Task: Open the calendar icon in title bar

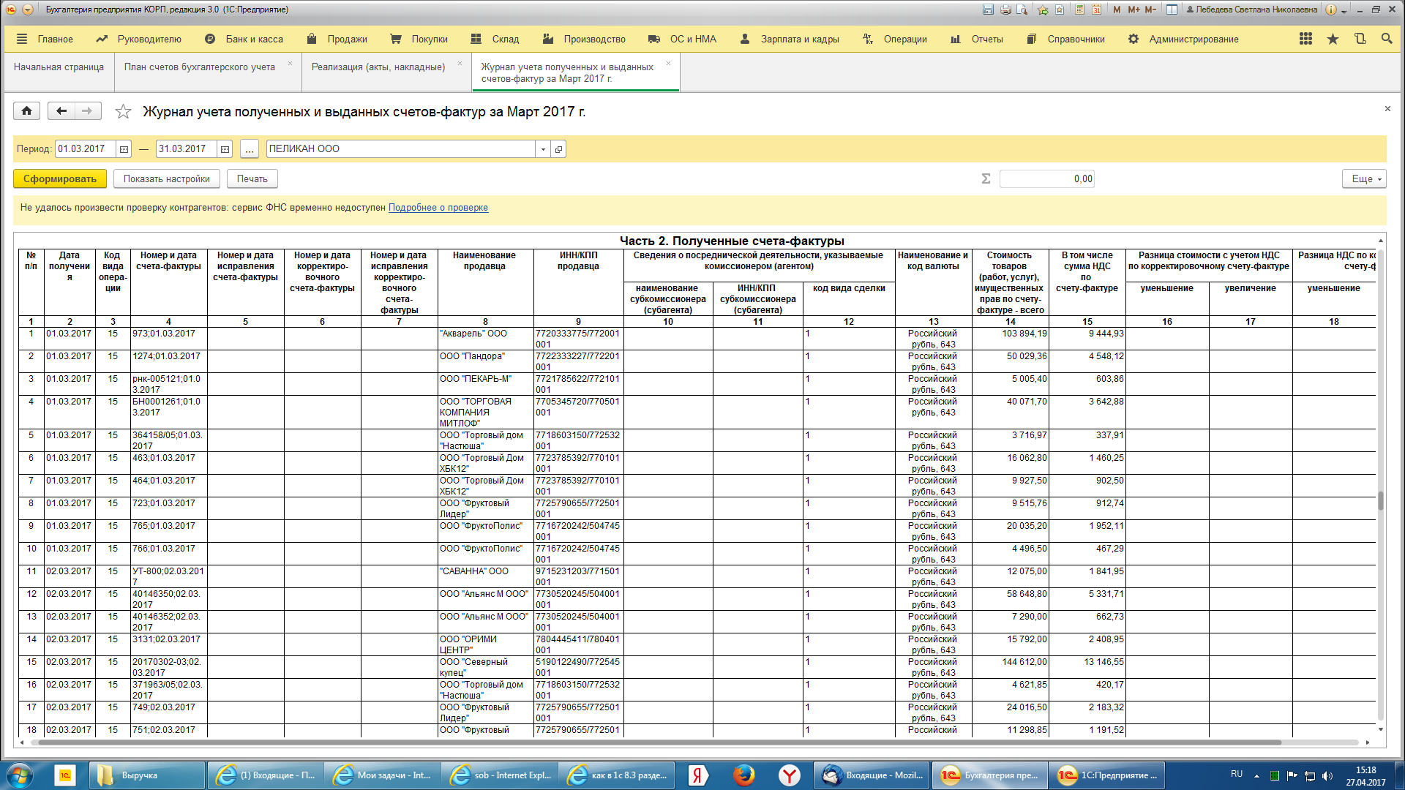Action: tap(1096, 10)
